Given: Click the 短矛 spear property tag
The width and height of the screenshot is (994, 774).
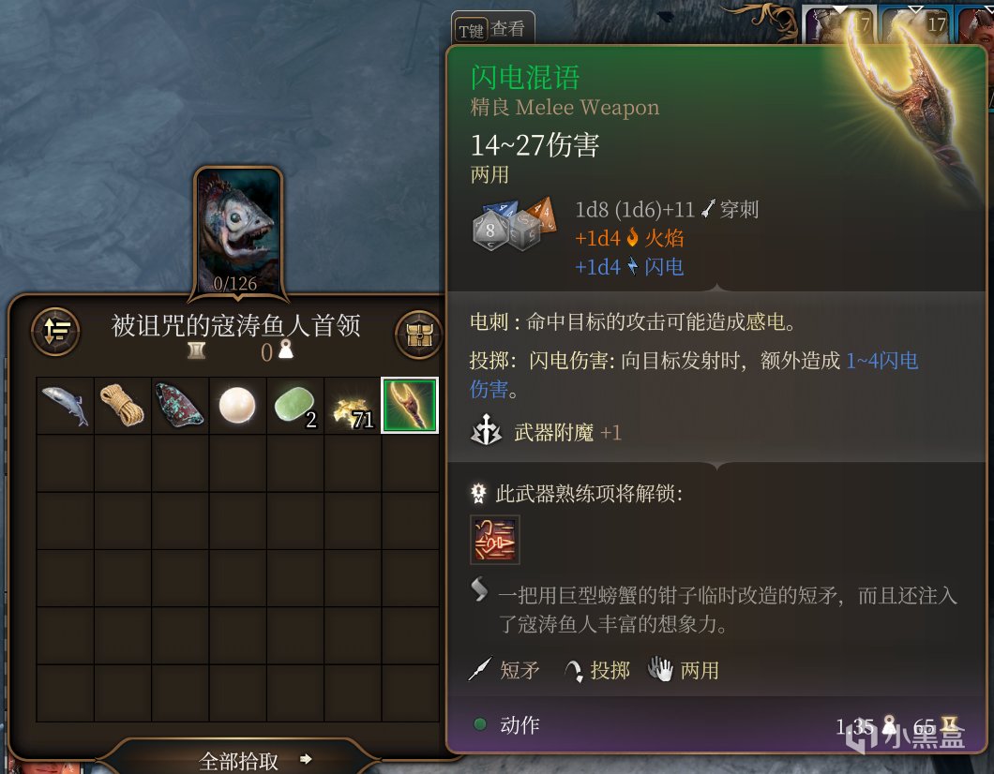Looking at the screenshot, I should pos(504,670).
